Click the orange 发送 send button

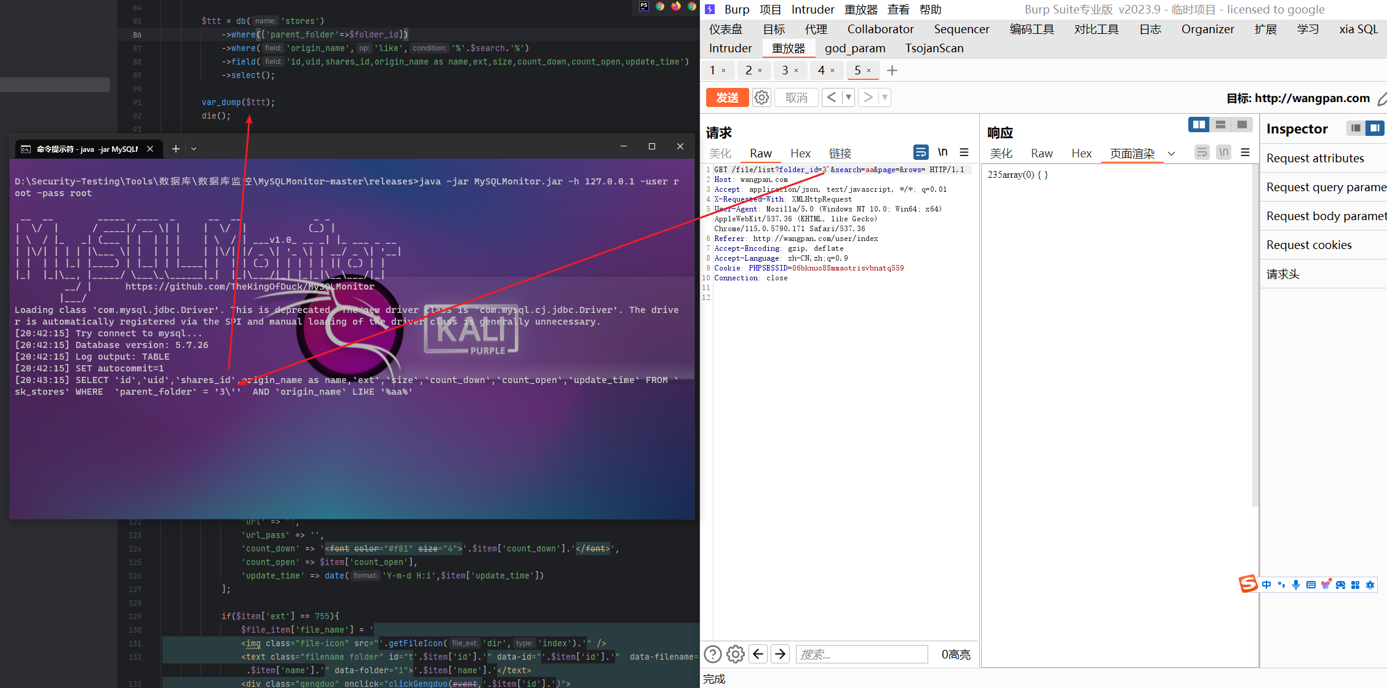click(x=727, y=98)
